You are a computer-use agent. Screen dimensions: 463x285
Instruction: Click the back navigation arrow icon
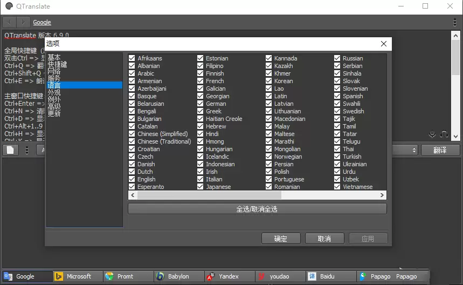pos(9,22)
